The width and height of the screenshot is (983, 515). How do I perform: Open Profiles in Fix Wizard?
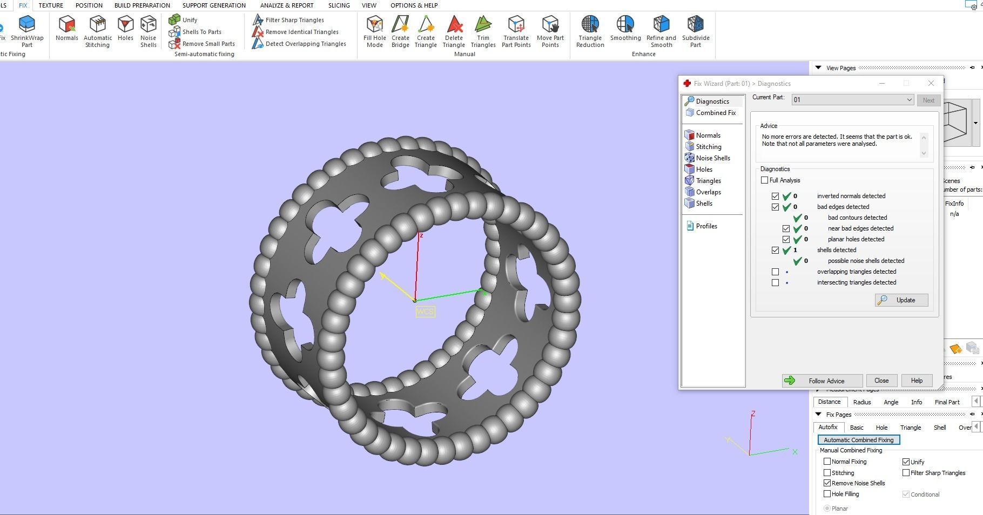[x=702, y=226]
